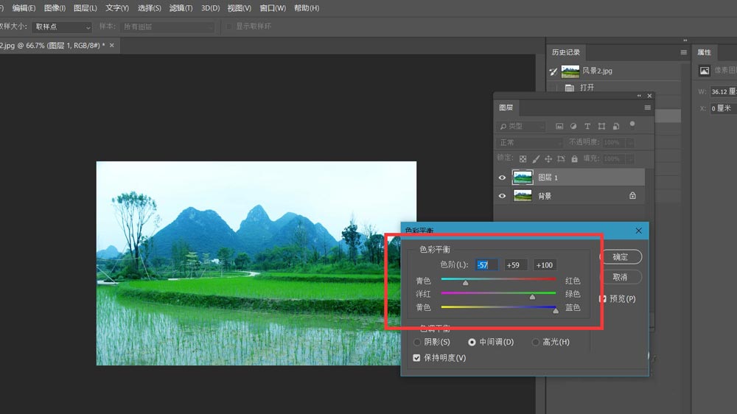Click lock all padlock icon
737x414 pixels.
574,159
